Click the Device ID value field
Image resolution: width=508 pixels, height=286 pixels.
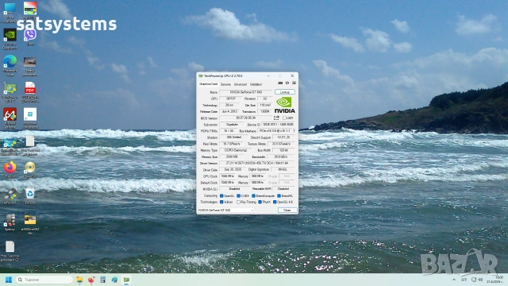pyautogui.click(x=278, y=125)
